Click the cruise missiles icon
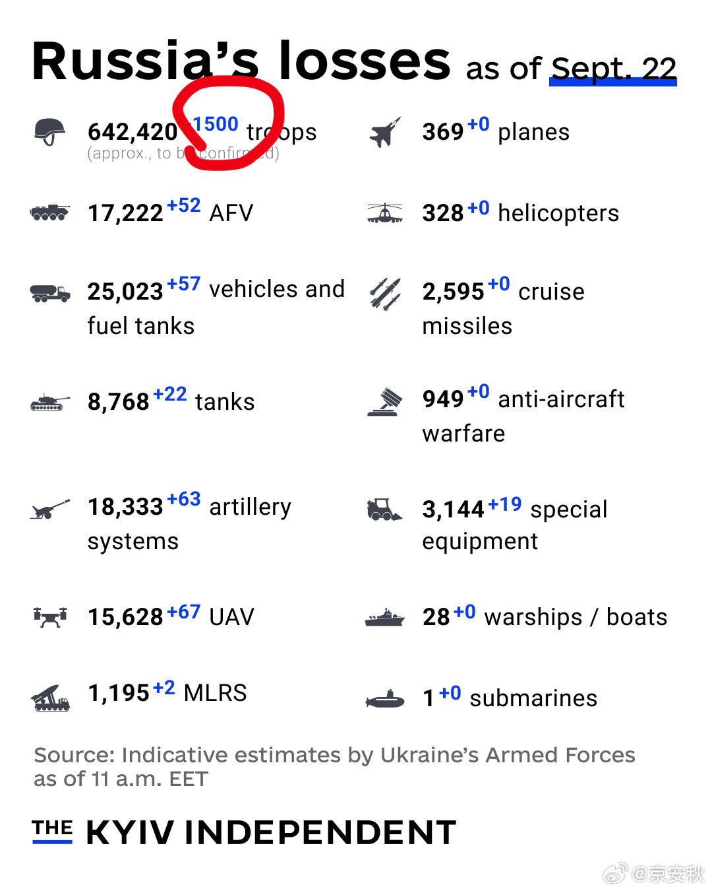 point(385,294)
